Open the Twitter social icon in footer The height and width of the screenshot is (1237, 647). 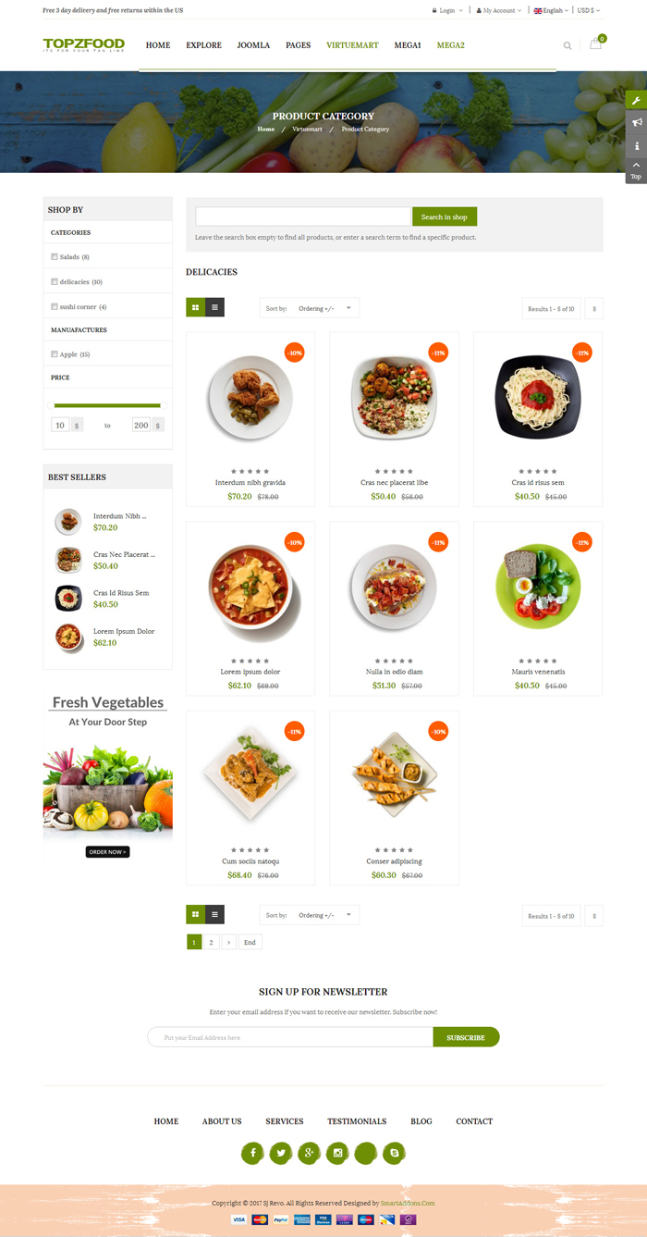click(x=281, y=1153)
